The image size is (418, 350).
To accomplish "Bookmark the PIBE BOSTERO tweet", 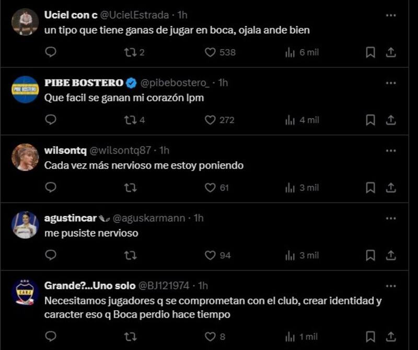I will pos(370,120).
